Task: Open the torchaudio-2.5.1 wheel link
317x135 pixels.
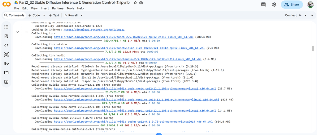Action: tap(128, 59)
